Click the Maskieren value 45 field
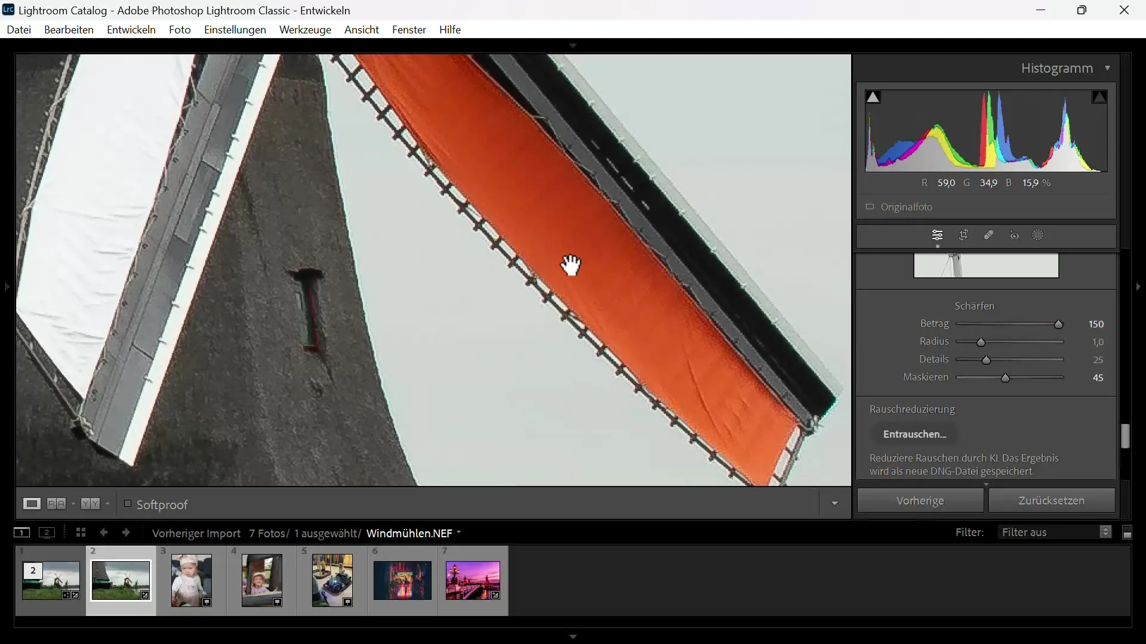1146x644 pixels. point(1098,378)
